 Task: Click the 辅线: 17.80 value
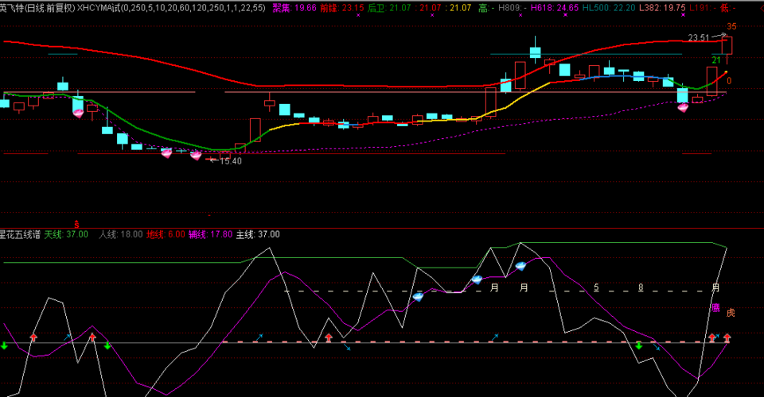(x=210, y=235)
